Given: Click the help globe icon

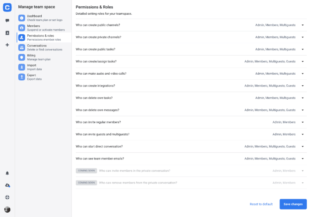Looking at the screenshot, I should [x=7, y=197].
